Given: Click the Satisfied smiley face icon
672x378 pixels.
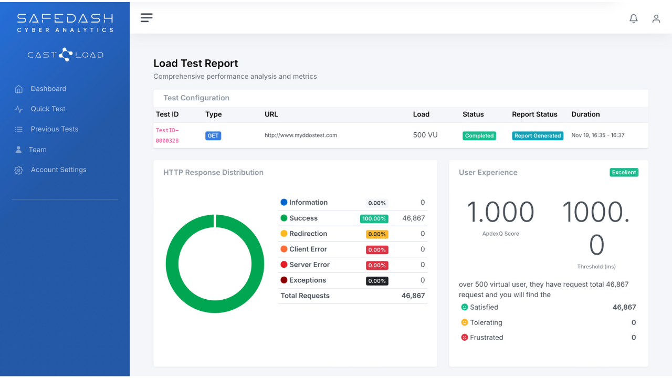Looking at the screenshot, I should point(465,307).
